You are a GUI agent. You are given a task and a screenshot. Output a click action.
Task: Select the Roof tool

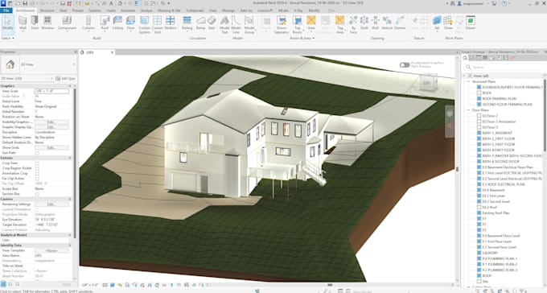click(105, 23)
